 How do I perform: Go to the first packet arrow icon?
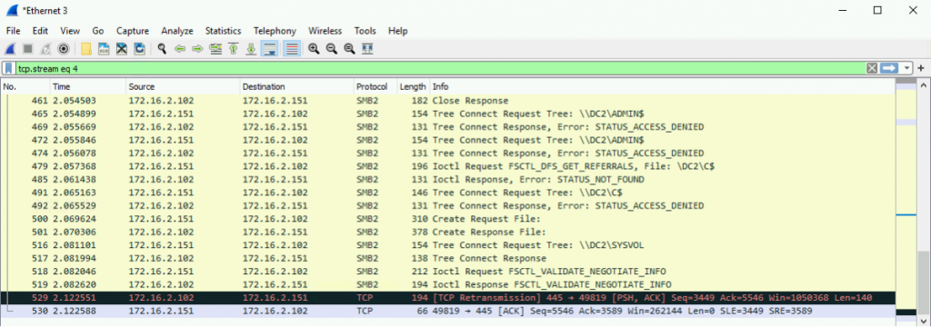tap(234, 49)
